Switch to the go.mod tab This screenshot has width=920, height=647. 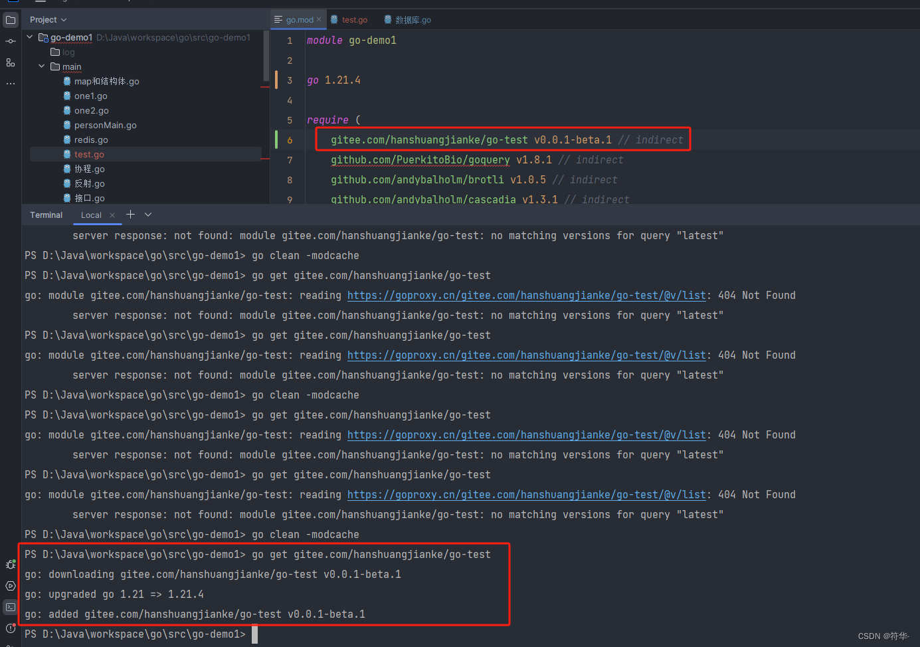tap(299, 20)
